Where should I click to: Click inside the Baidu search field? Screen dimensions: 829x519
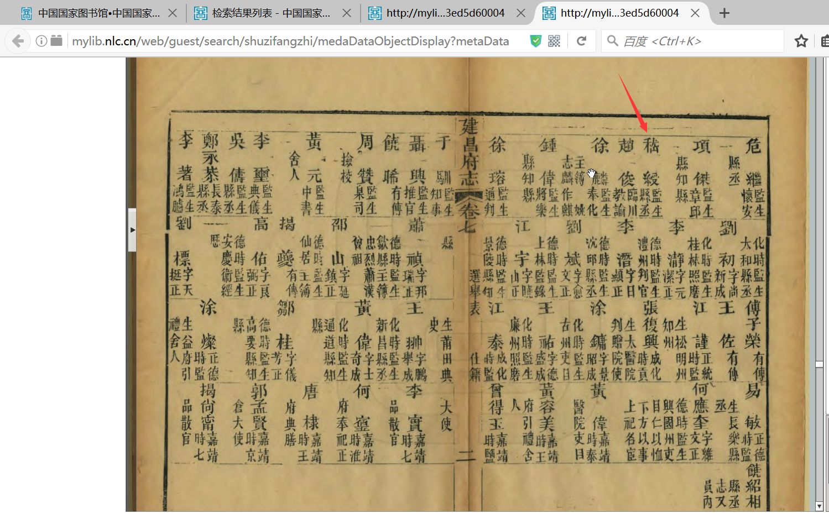tap(691, 40)
